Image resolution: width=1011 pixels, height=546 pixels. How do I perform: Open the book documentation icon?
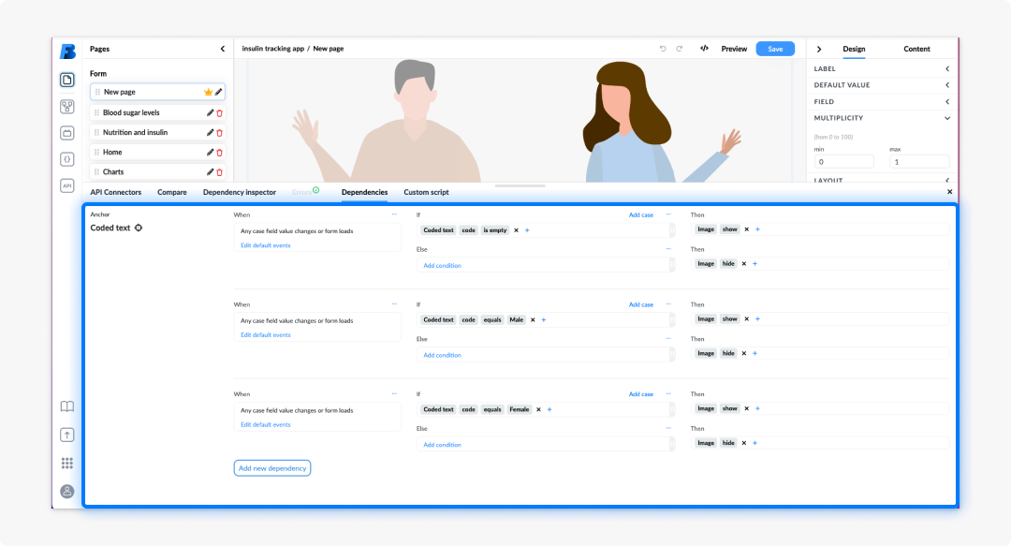click(67, 406)
